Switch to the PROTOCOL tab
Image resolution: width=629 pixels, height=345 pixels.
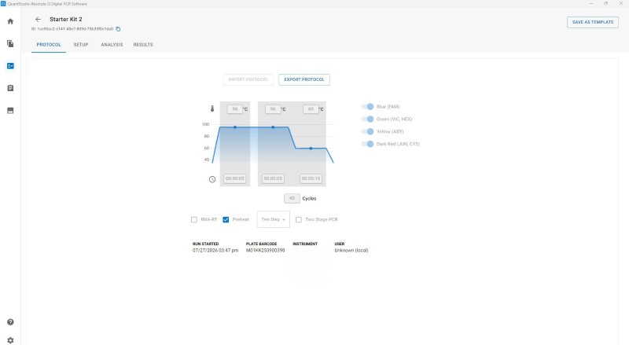point(49,45)
